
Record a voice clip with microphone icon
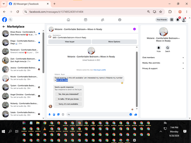pyautogui.click(x=50, y=114)
